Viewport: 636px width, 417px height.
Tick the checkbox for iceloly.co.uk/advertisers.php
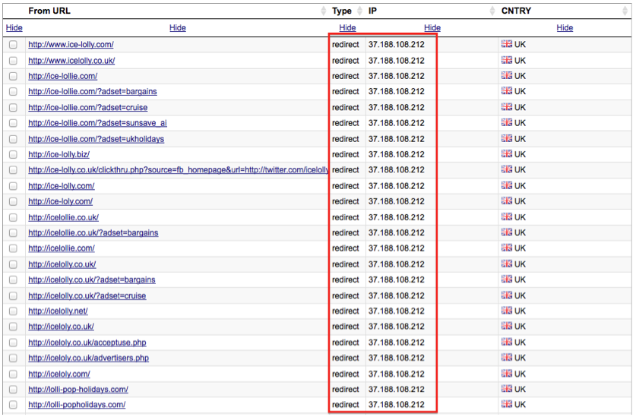14,359
